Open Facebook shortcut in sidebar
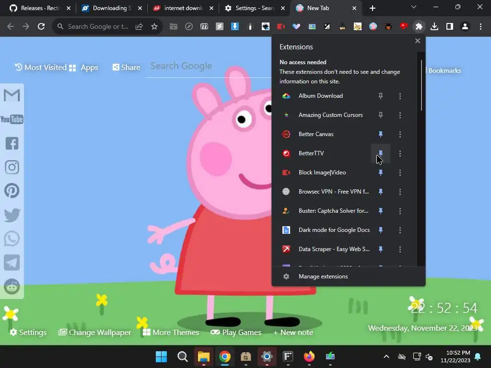Viewport: 491px width, 368px height. pos(12,143)
